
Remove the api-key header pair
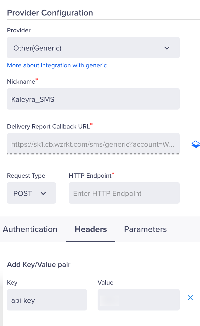[x=190, y=298]
